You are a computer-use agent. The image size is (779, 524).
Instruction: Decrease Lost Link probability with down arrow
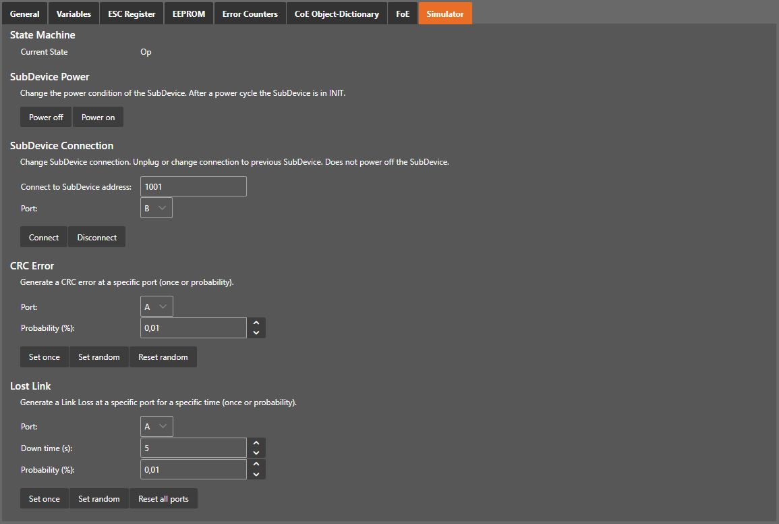coord(256,474)
